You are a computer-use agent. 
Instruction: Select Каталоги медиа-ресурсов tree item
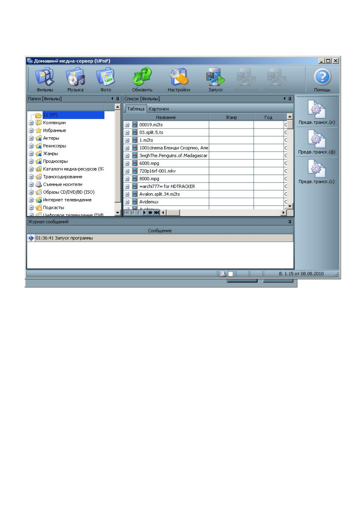[x=73, y=169]
